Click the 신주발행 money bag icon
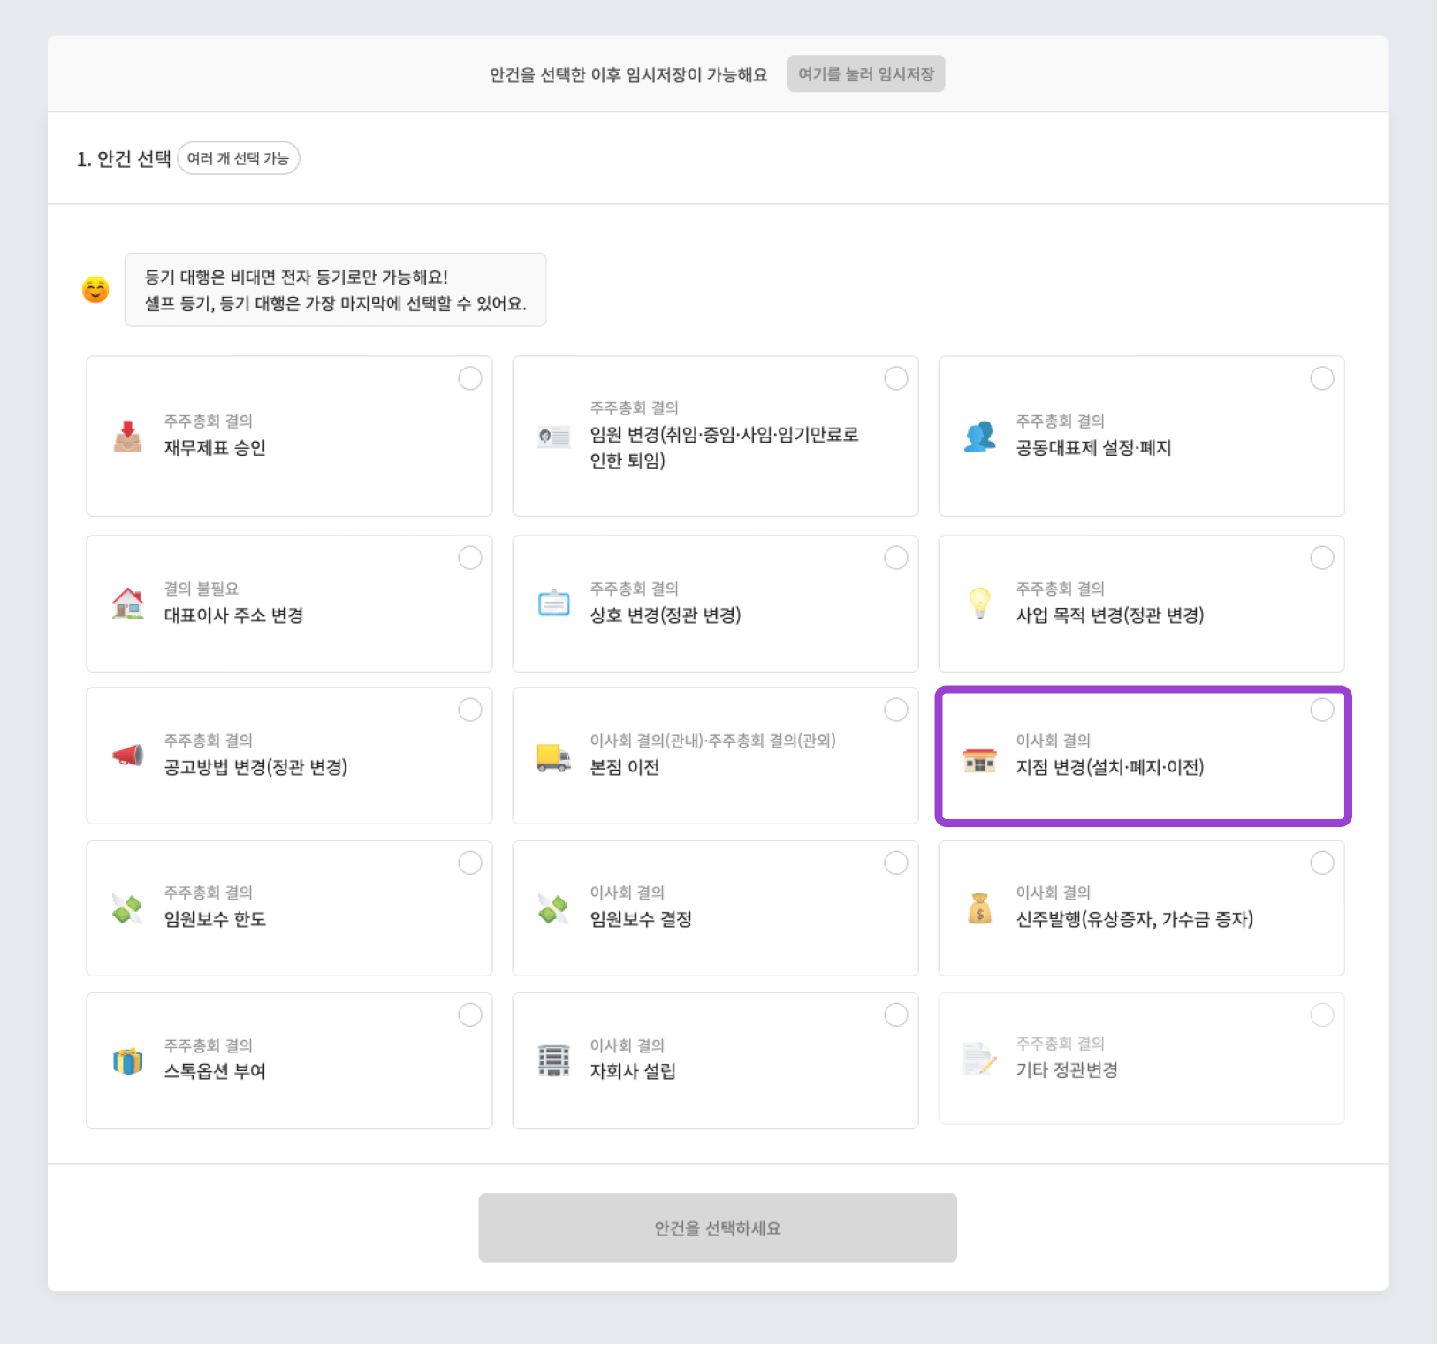This screenshot has width=1438, height=1345. tap(980, 908)
